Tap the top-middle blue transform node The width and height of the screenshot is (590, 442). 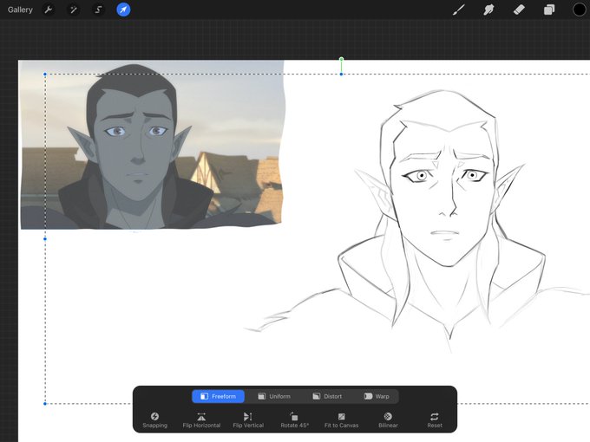click(x=341, y=75)
